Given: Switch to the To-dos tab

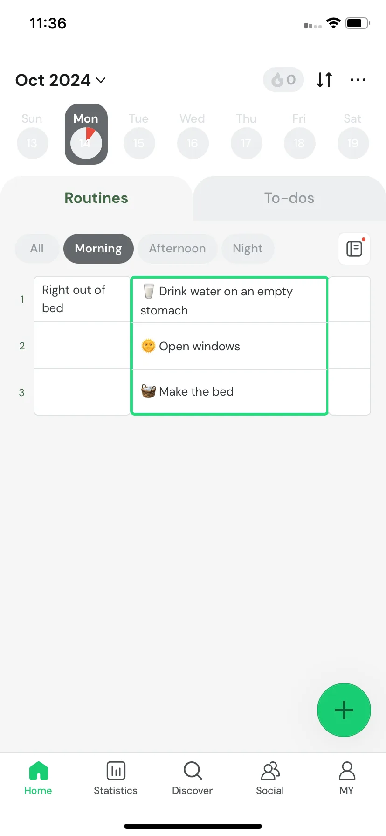Looking at the screenshot, I should click(x=289, y=198).
